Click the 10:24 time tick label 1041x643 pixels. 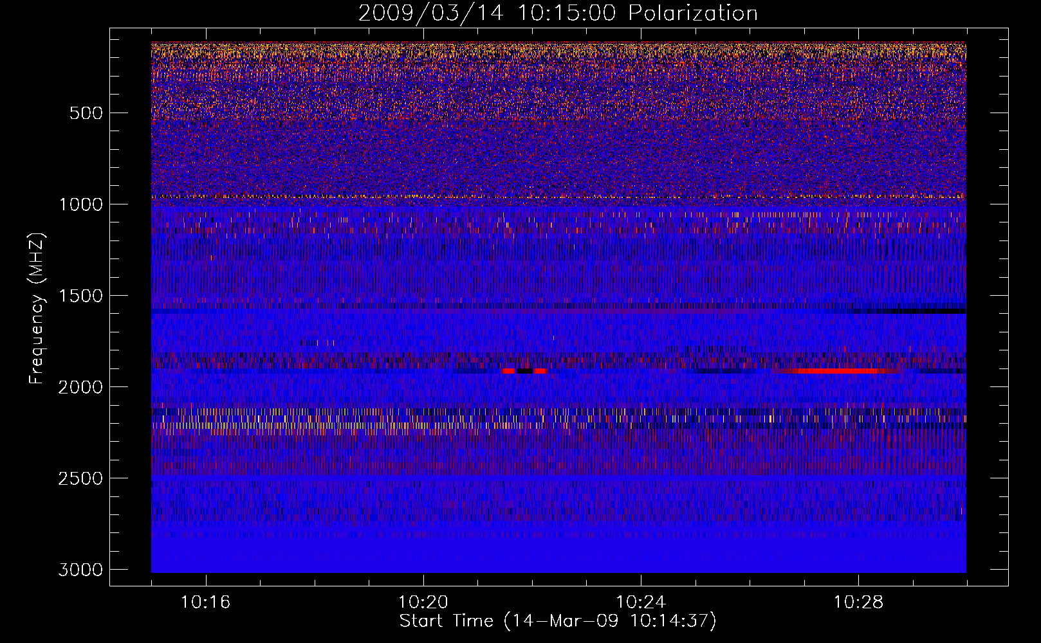641,602
